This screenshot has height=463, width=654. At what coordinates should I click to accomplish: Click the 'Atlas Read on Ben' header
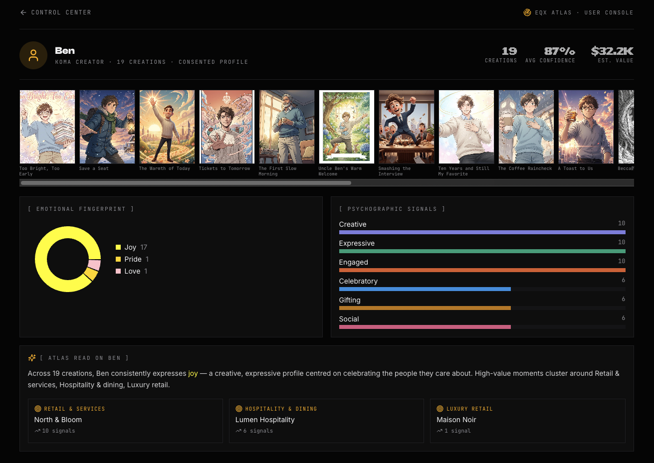[84, 358]
